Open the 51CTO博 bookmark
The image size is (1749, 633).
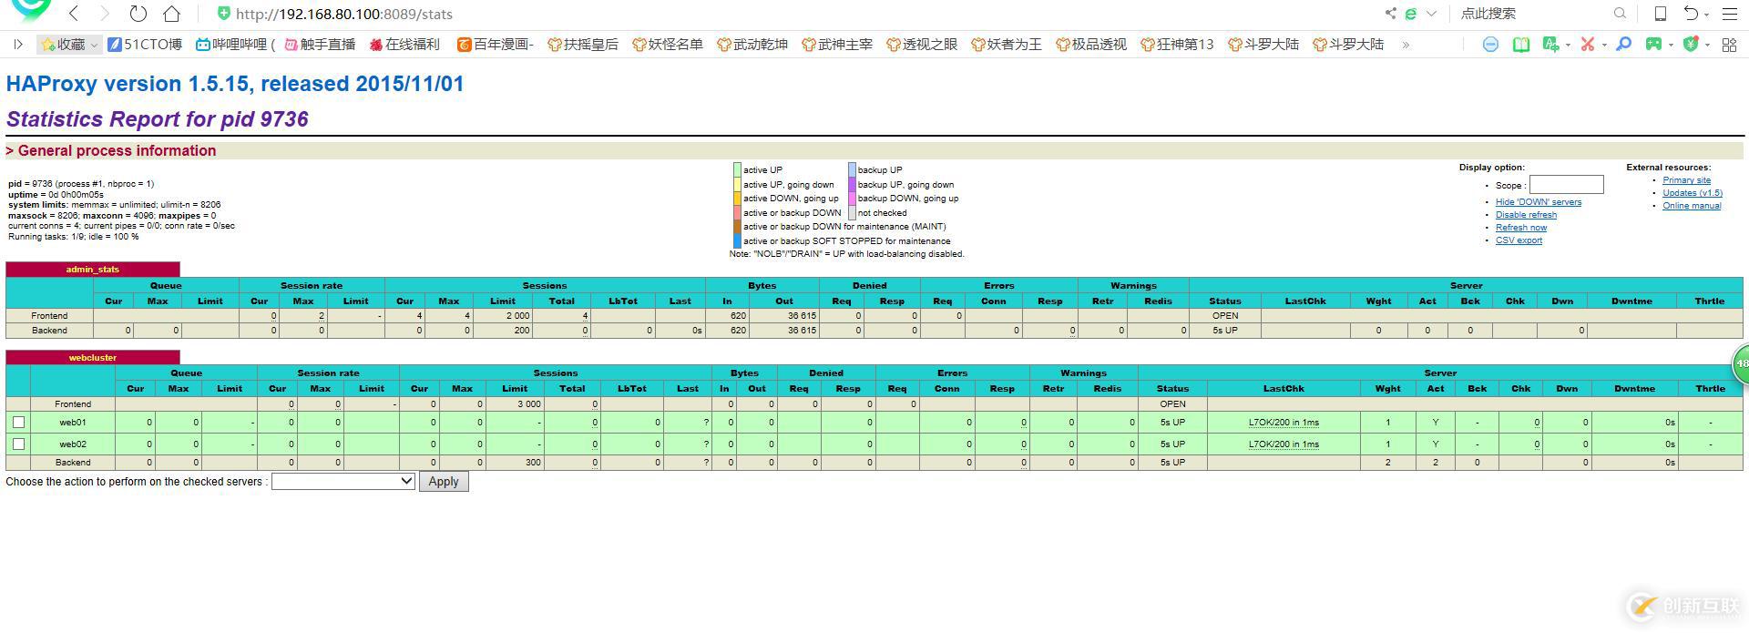click(x=145, y=44)
